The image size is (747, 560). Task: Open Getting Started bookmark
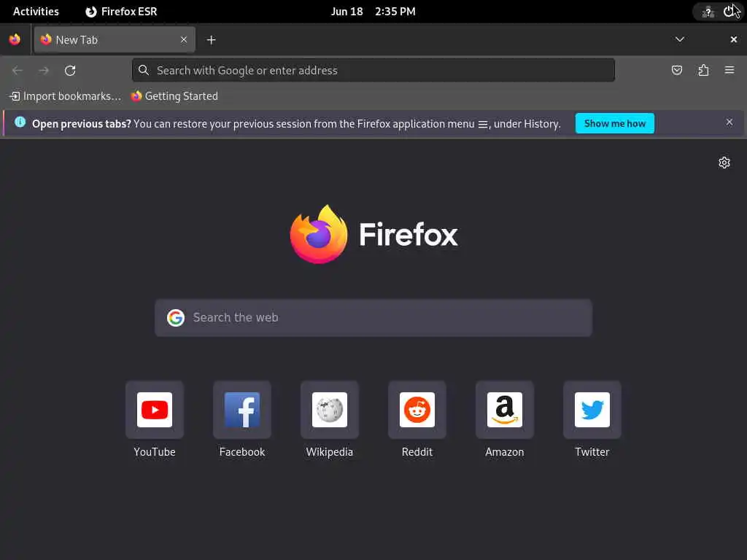pos(175,96)
